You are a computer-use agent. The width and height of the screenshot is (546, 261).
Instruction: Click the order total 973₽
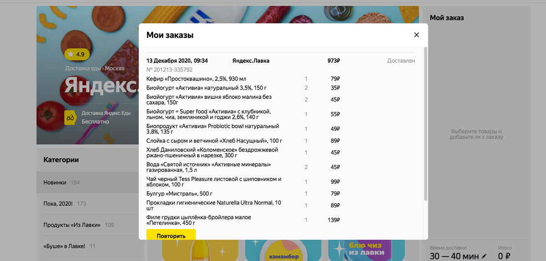pyautogui.click(x=334, y=60)
